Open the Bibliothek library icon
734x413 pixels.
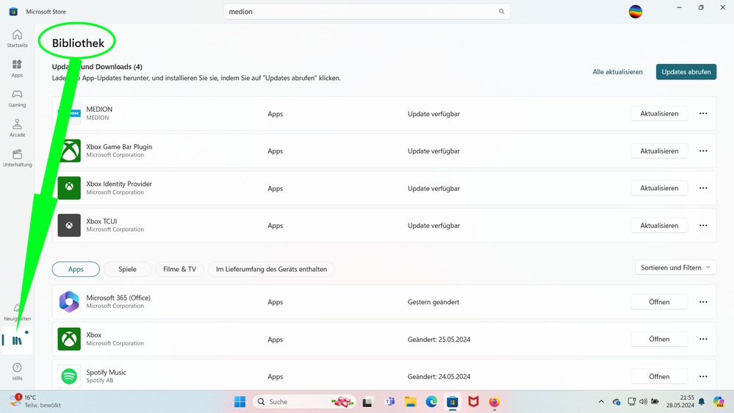point(18,340)
